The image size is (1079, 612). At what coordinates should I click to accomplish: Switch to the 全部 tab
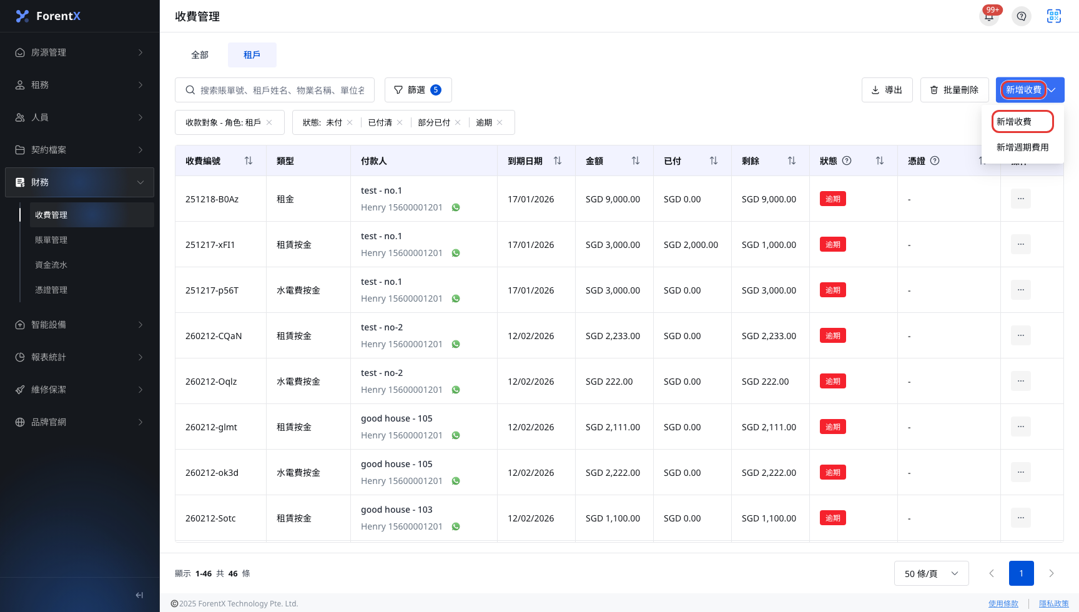(200, 55)
